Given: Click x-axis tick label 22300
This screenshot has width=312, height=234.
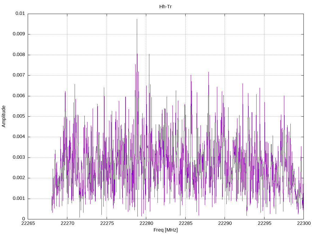Looking at the screenshot, I should tap(304, 223).
